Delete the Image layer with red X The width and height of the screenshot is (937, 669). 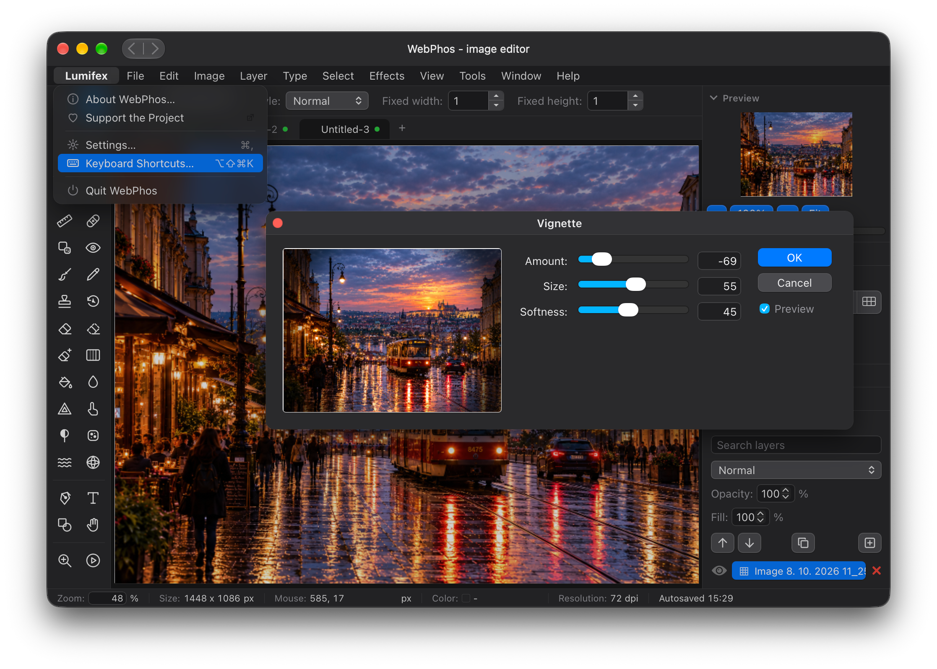coord(876,571)
